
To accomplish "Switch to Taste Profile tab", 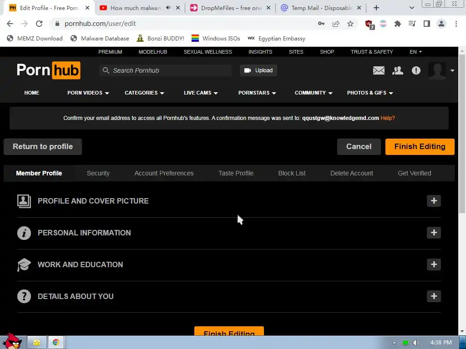I will point(236,173).
